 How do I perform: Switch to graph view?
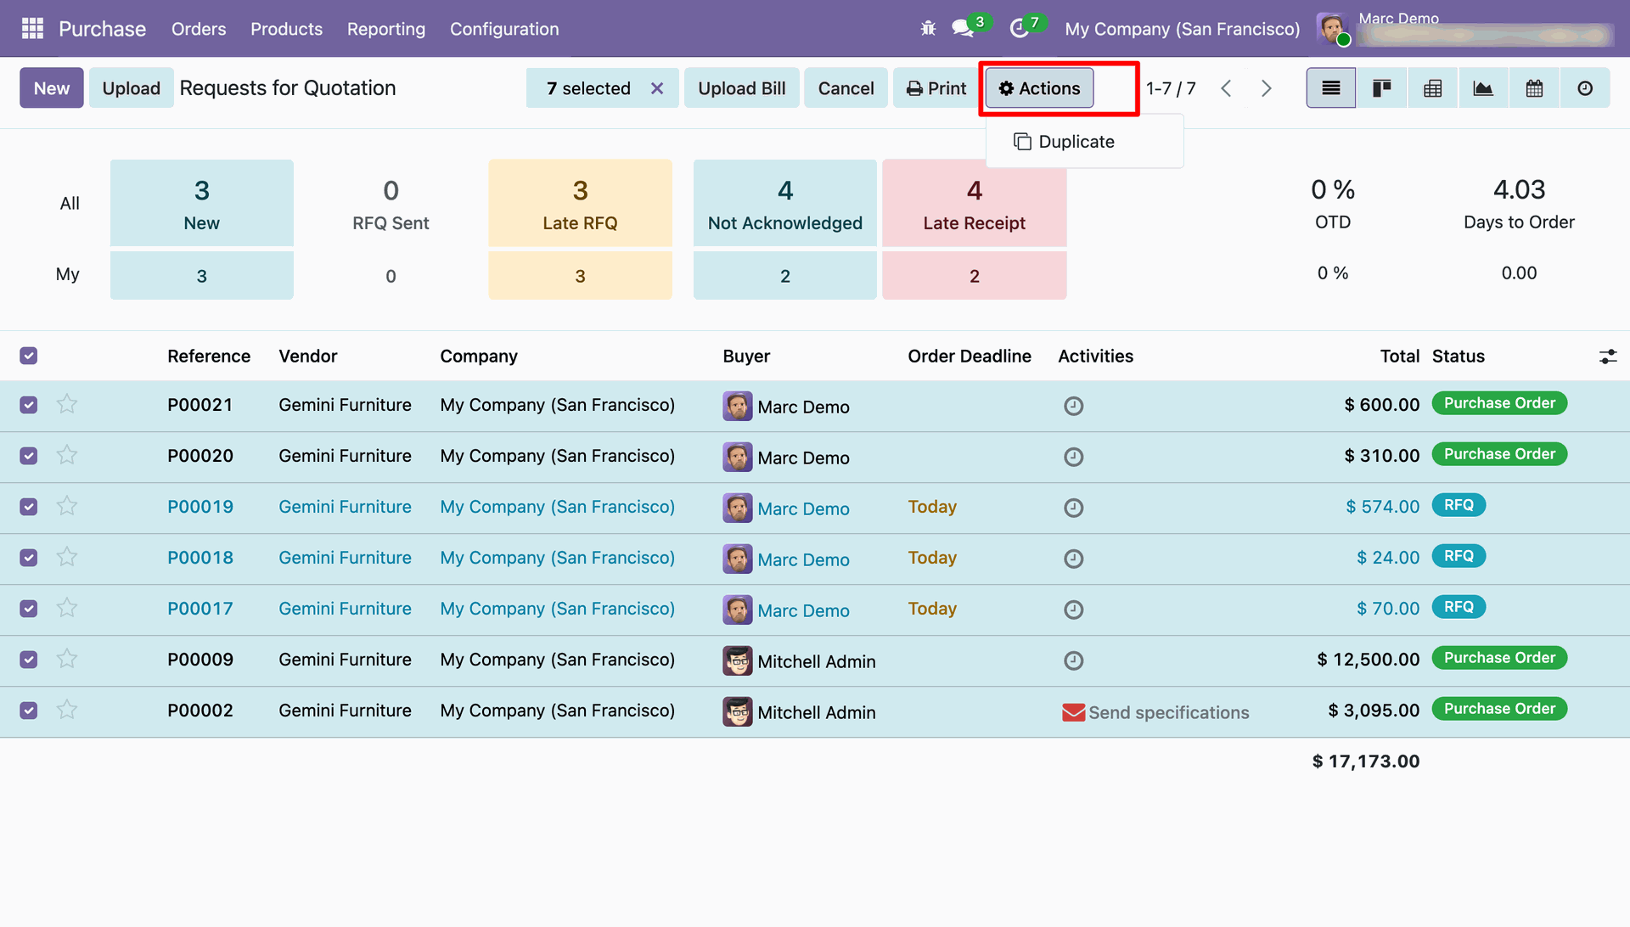tap(1483, 88)
